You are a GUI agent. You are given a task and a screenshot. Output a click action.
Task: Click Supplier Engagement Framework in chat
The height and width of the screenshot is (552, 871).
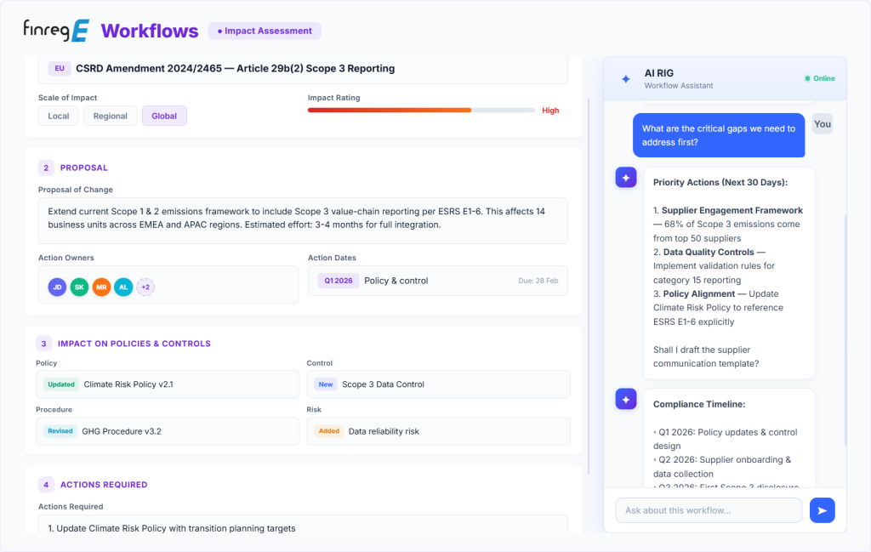(732, 210)
